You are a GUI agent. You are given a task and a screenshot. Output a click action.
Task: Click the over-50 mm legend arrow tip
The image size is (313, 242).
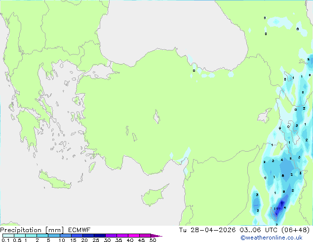[x=156, y=236]
